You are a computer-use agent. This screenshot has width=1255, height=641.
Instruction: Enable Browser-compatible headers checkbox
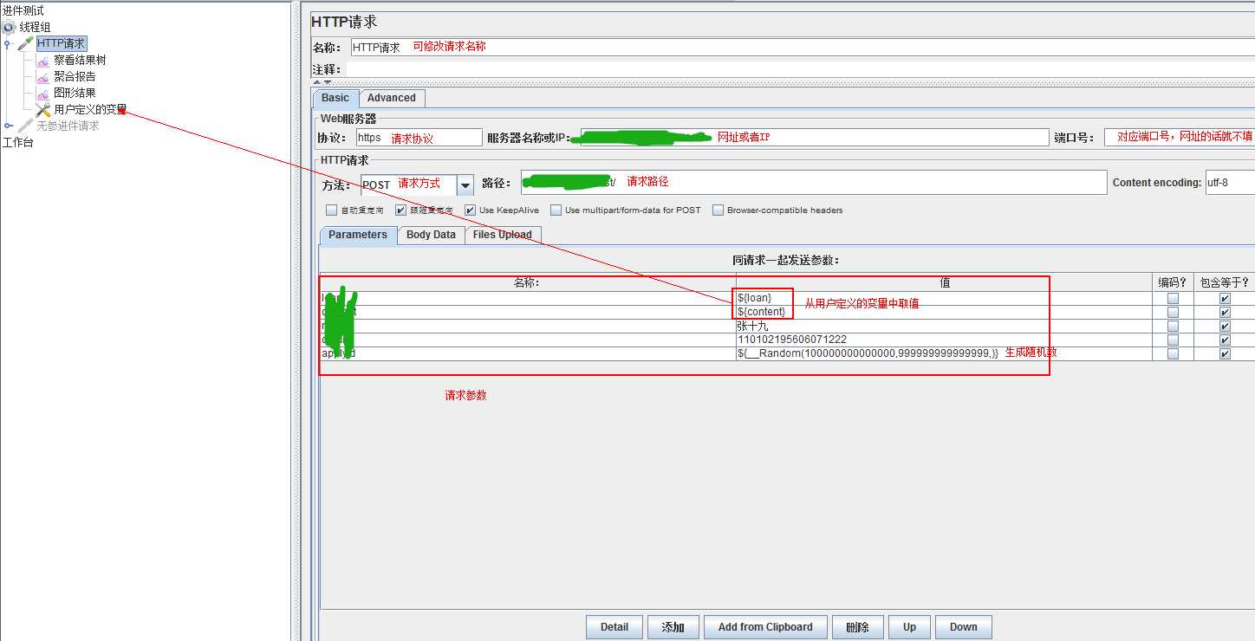[718, 210]
